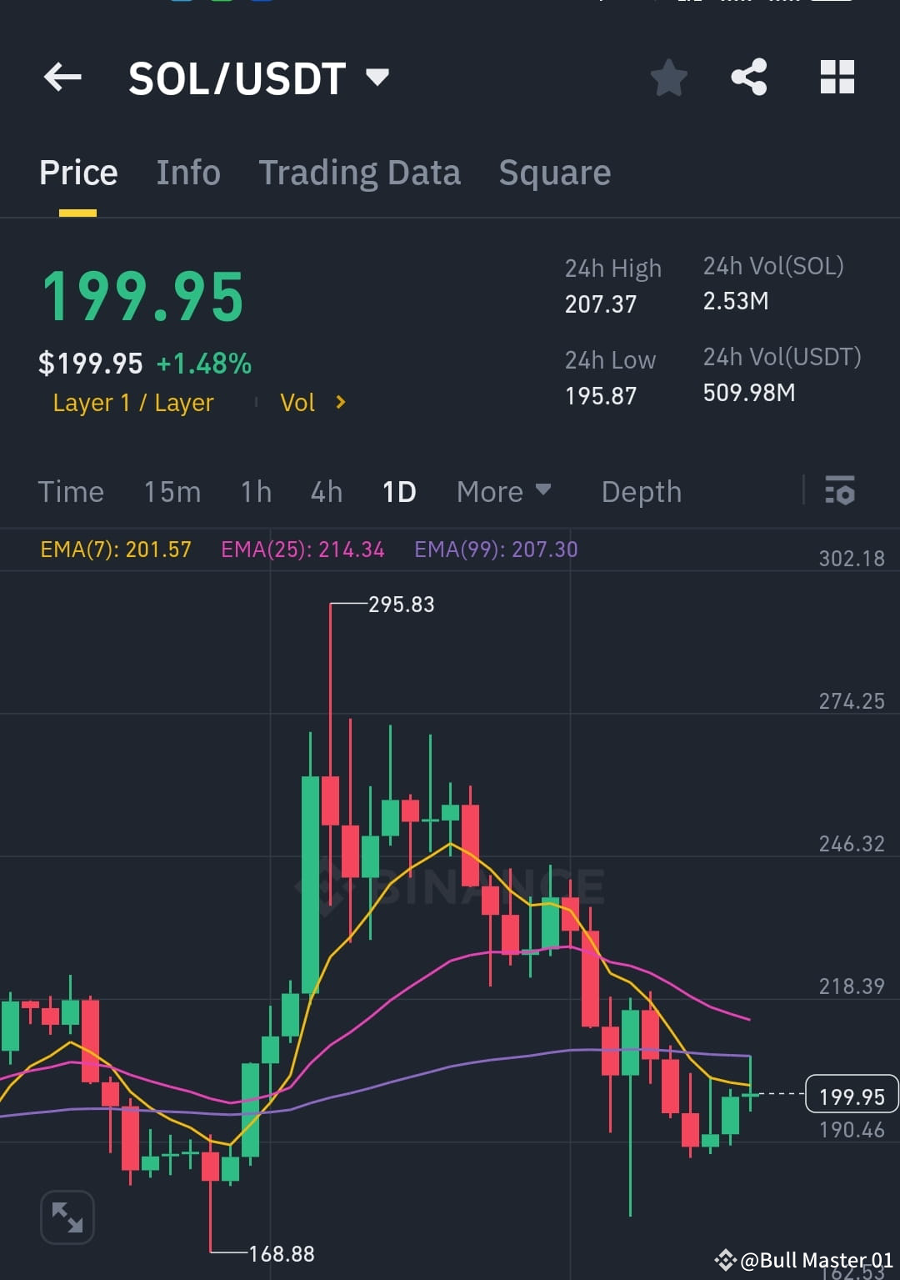The width and height of the screenshot is (900, 1280).
Task: Expand the More timeframe options
Action: tap(503, 491)
